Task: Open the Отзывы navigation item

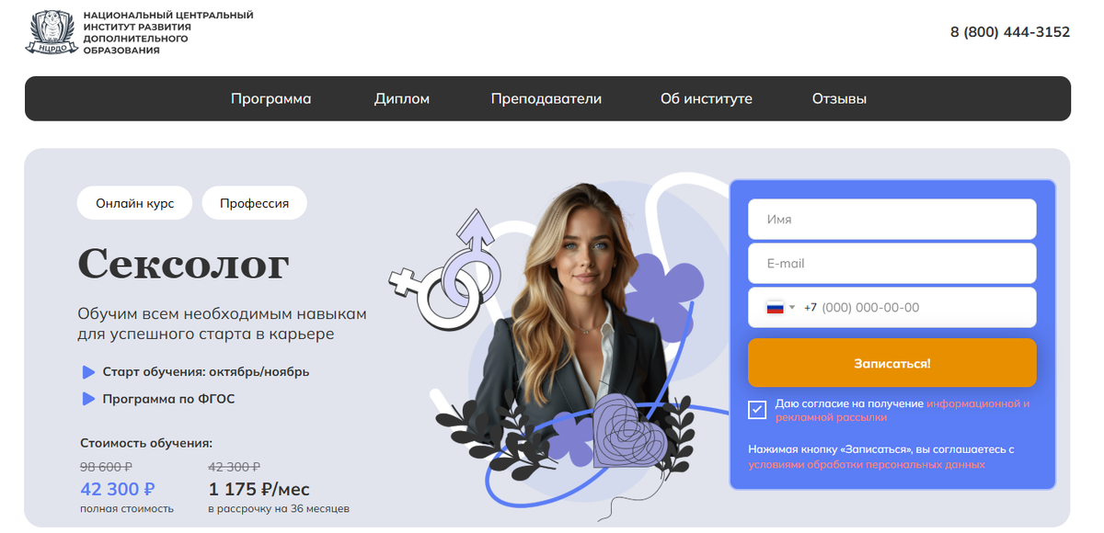Action: point(839,98)
